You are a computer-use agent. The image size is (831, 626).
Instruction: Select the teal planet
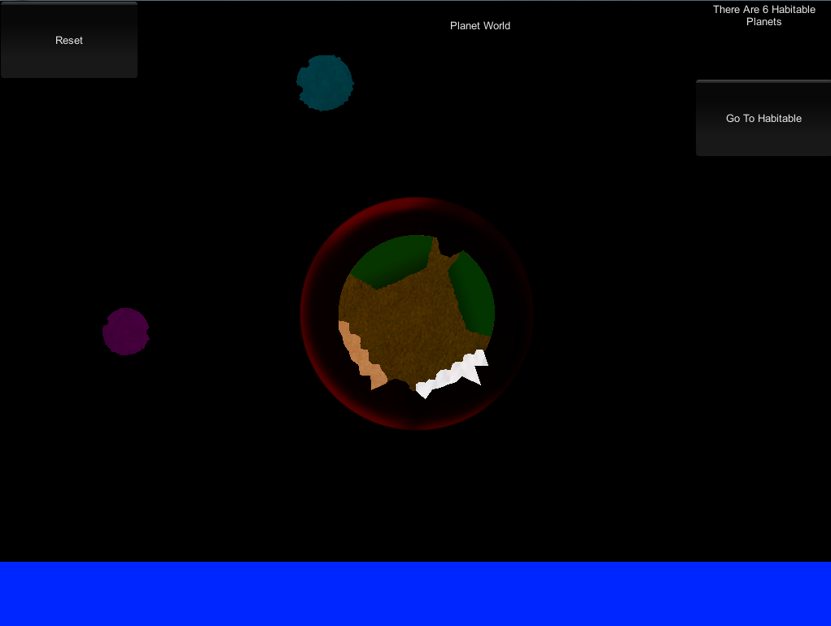pyautogui.click(x=325, y=83)
